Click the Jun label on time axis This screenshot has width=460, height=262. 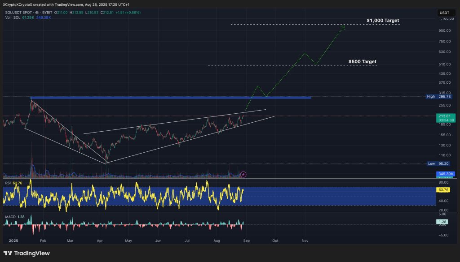click(x=158, y=241)
